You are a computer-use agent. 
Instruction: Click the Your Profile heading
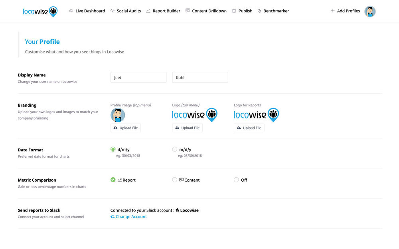[42, 42]
